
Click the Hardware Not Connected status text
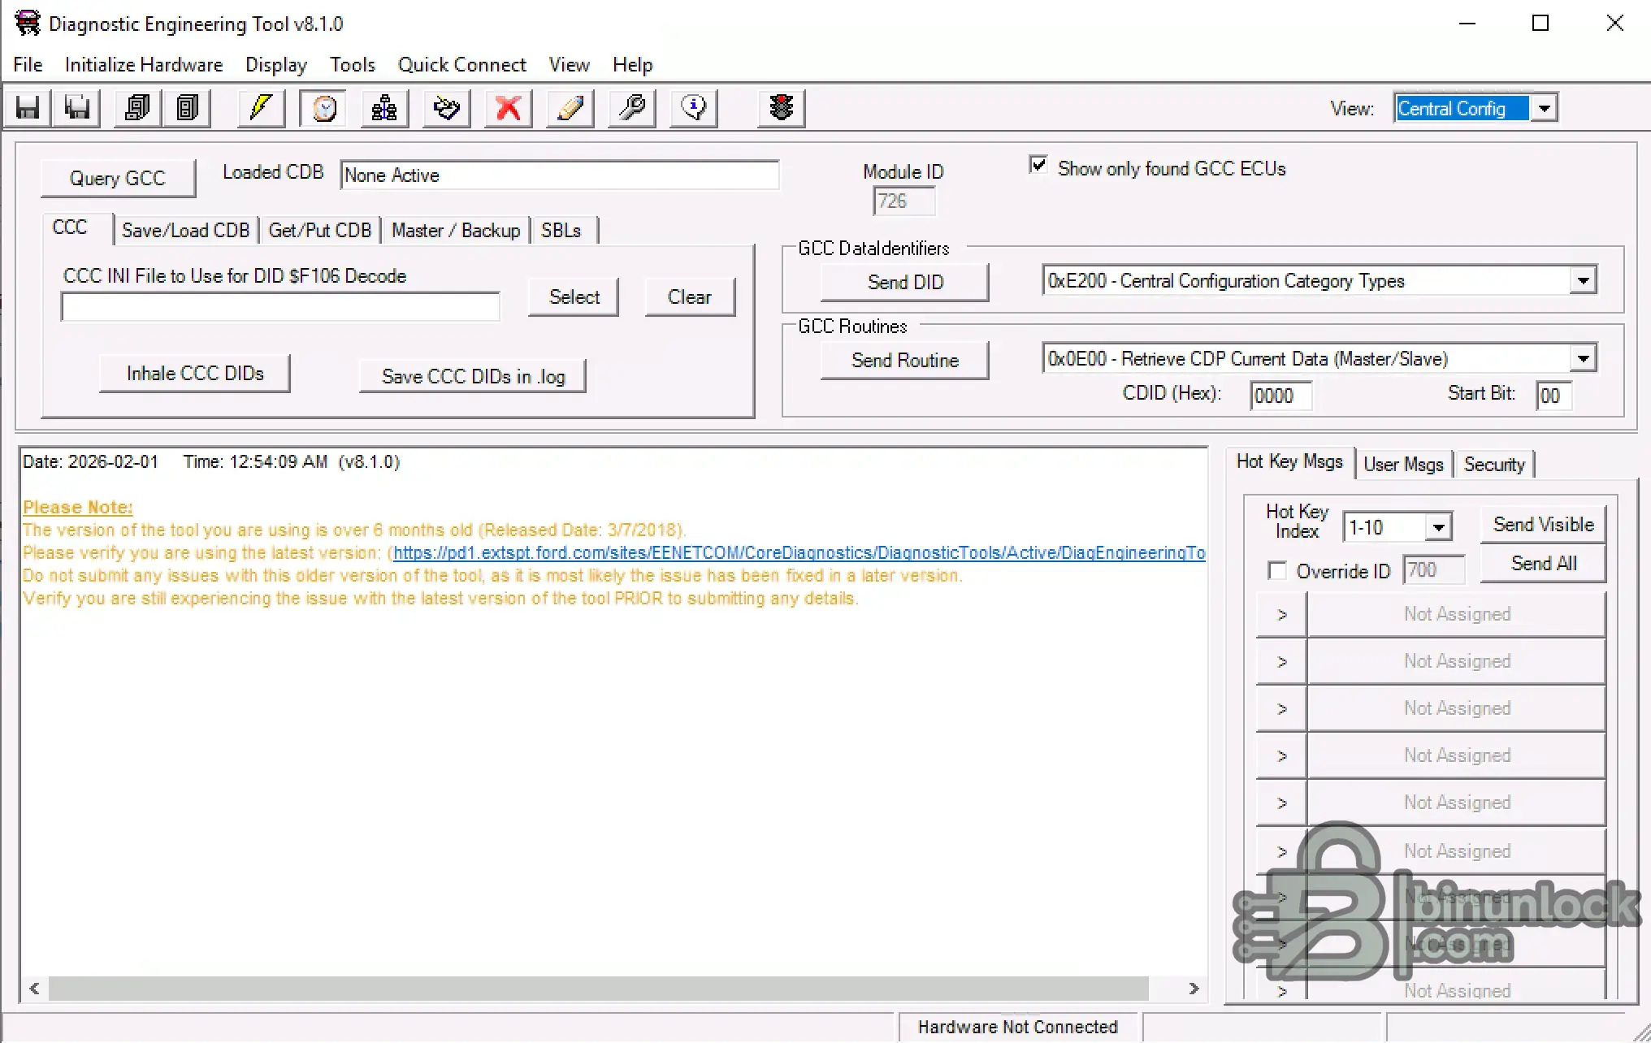click(x=1018, y=1028)
